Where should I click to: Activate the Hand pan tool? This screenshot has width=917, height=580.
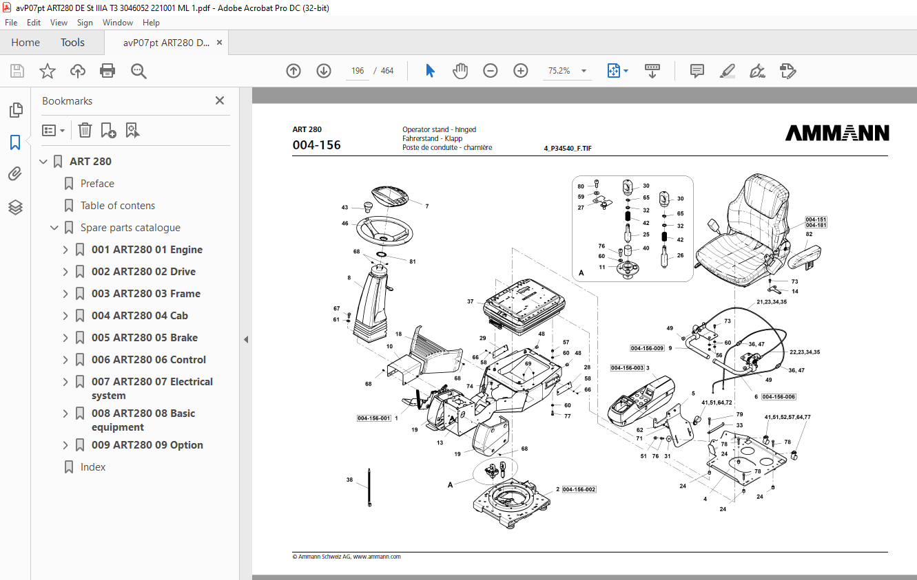tap(460, 71)
